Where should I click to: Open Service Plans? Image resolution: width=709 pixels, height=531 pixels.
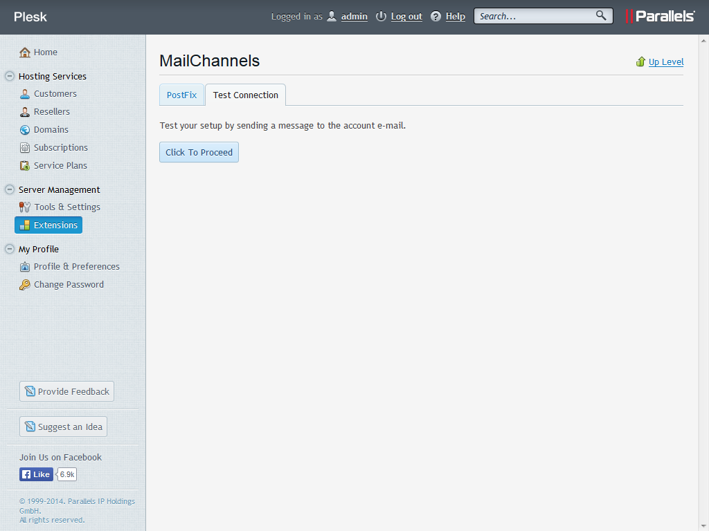(x=60, y=166)
